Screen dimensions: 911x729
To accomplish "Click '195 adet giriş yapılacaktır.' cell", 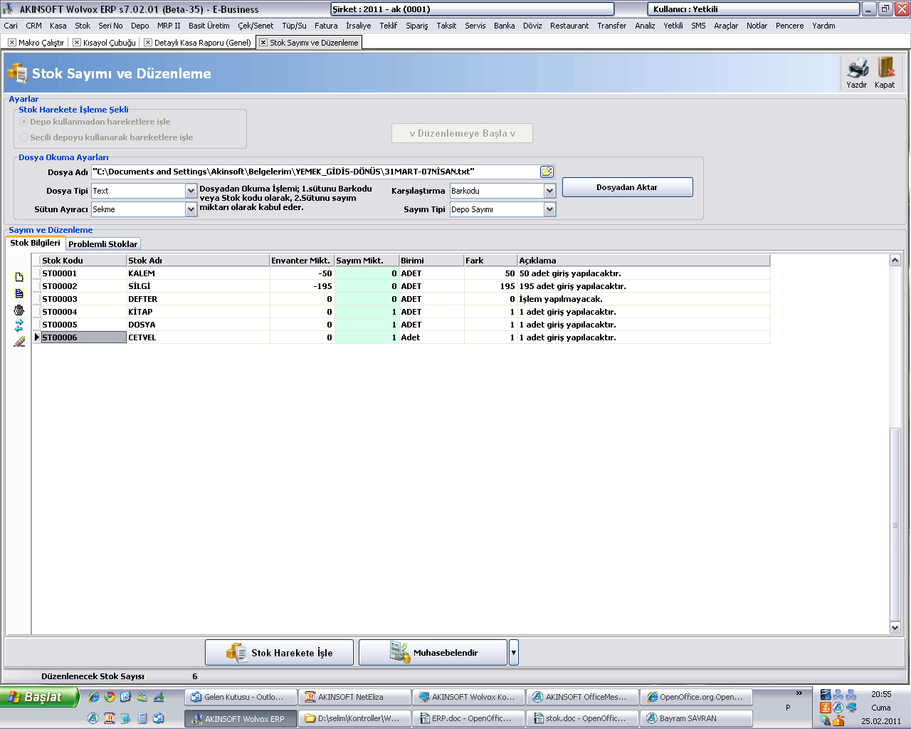I will coord(643,286).
